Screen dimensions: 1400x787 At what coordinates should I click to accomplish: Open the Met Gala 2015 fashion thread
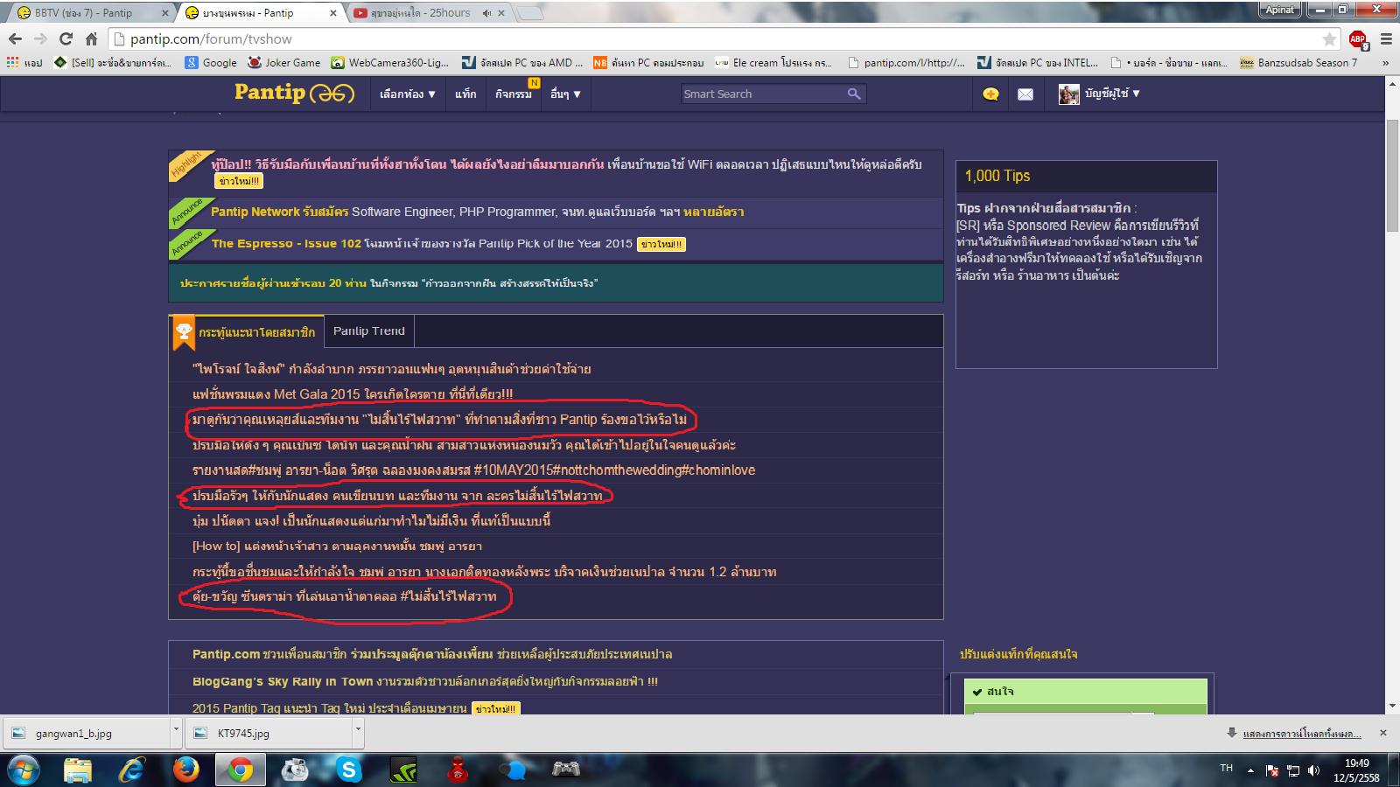pyautogui.click(x=353, y=394)
